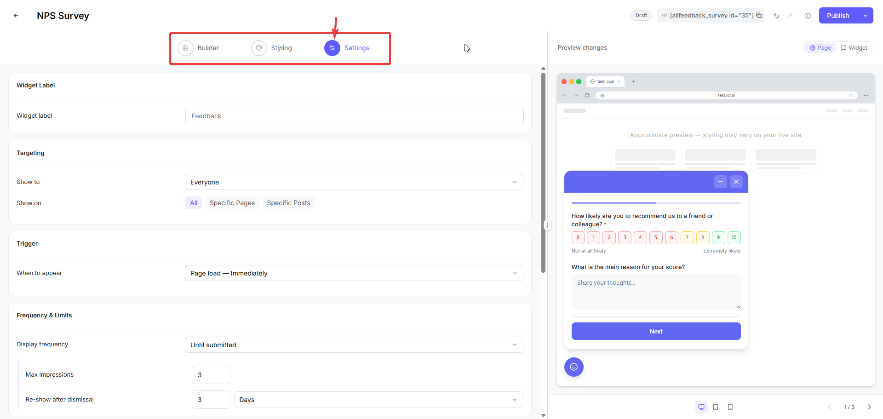Publish the survey
The width and height of the screenshot is (883, 419).
point(838,16)
